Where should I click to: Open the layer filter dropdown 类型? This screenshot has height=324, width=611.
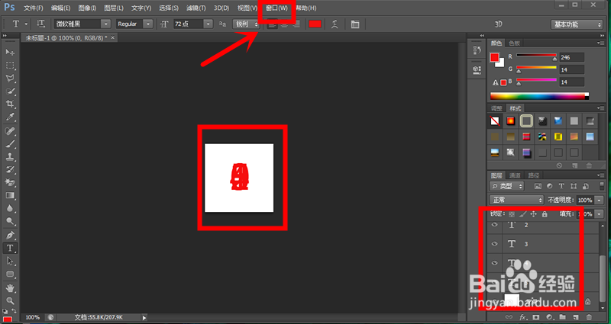tap(507, 186)
